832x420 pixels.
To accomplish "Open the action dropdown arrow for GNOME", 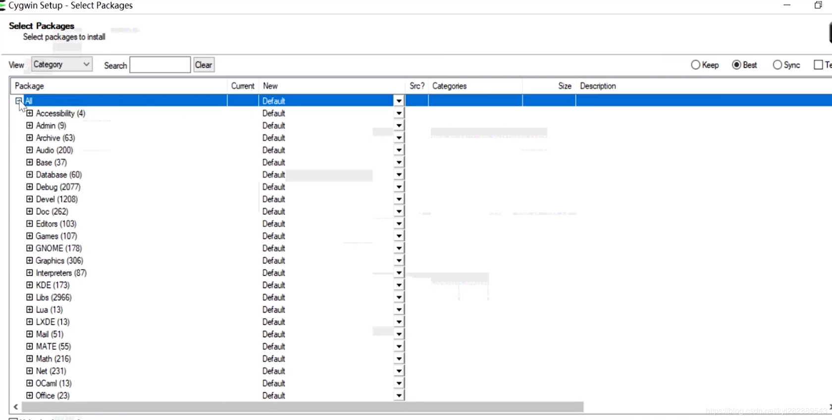I will pos(399,248).
